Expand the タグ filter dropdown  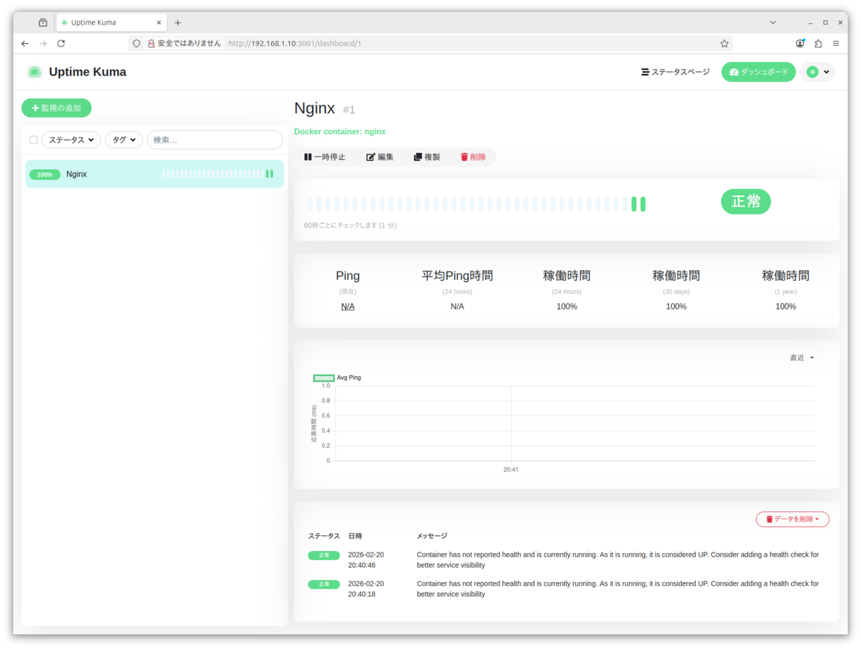124,140
